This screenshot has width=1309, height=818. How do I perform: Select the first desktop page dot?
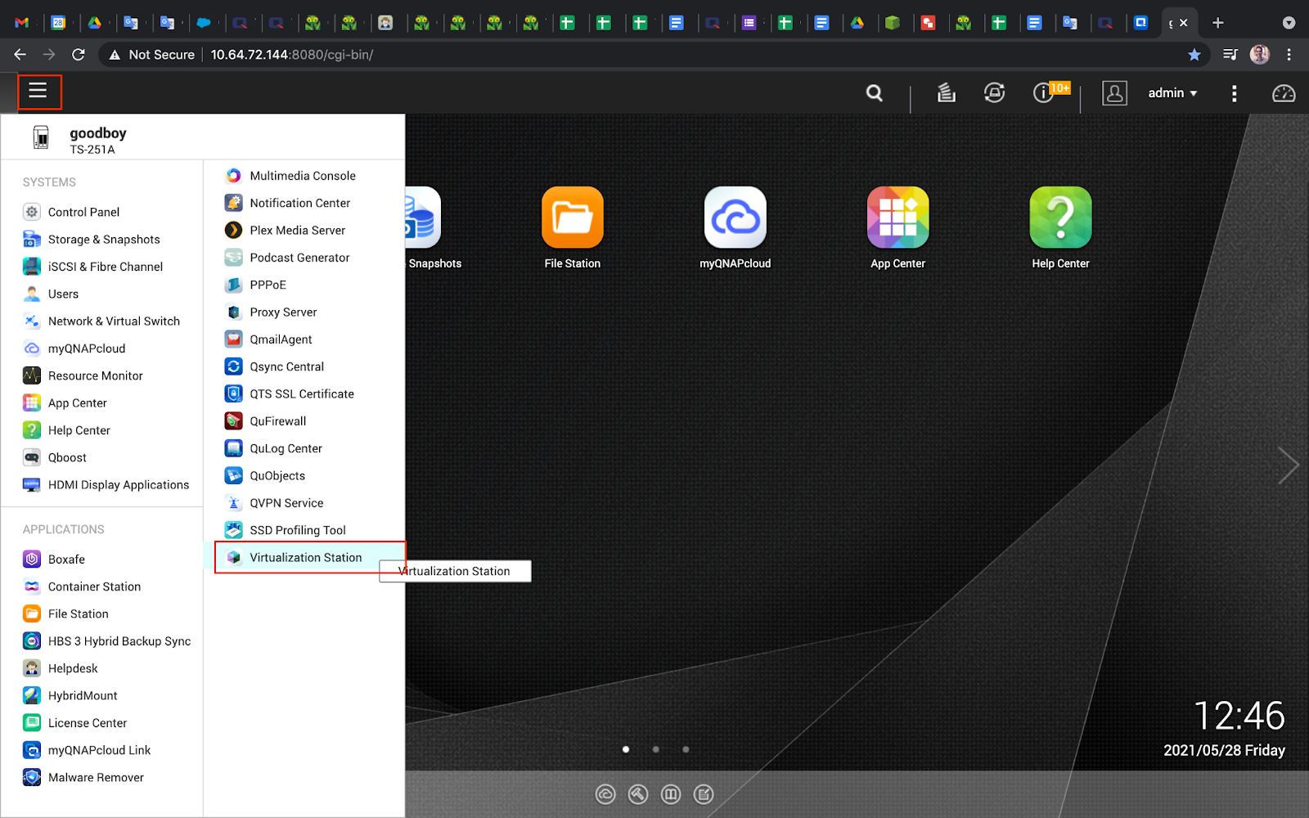click(x=626, y=749)
